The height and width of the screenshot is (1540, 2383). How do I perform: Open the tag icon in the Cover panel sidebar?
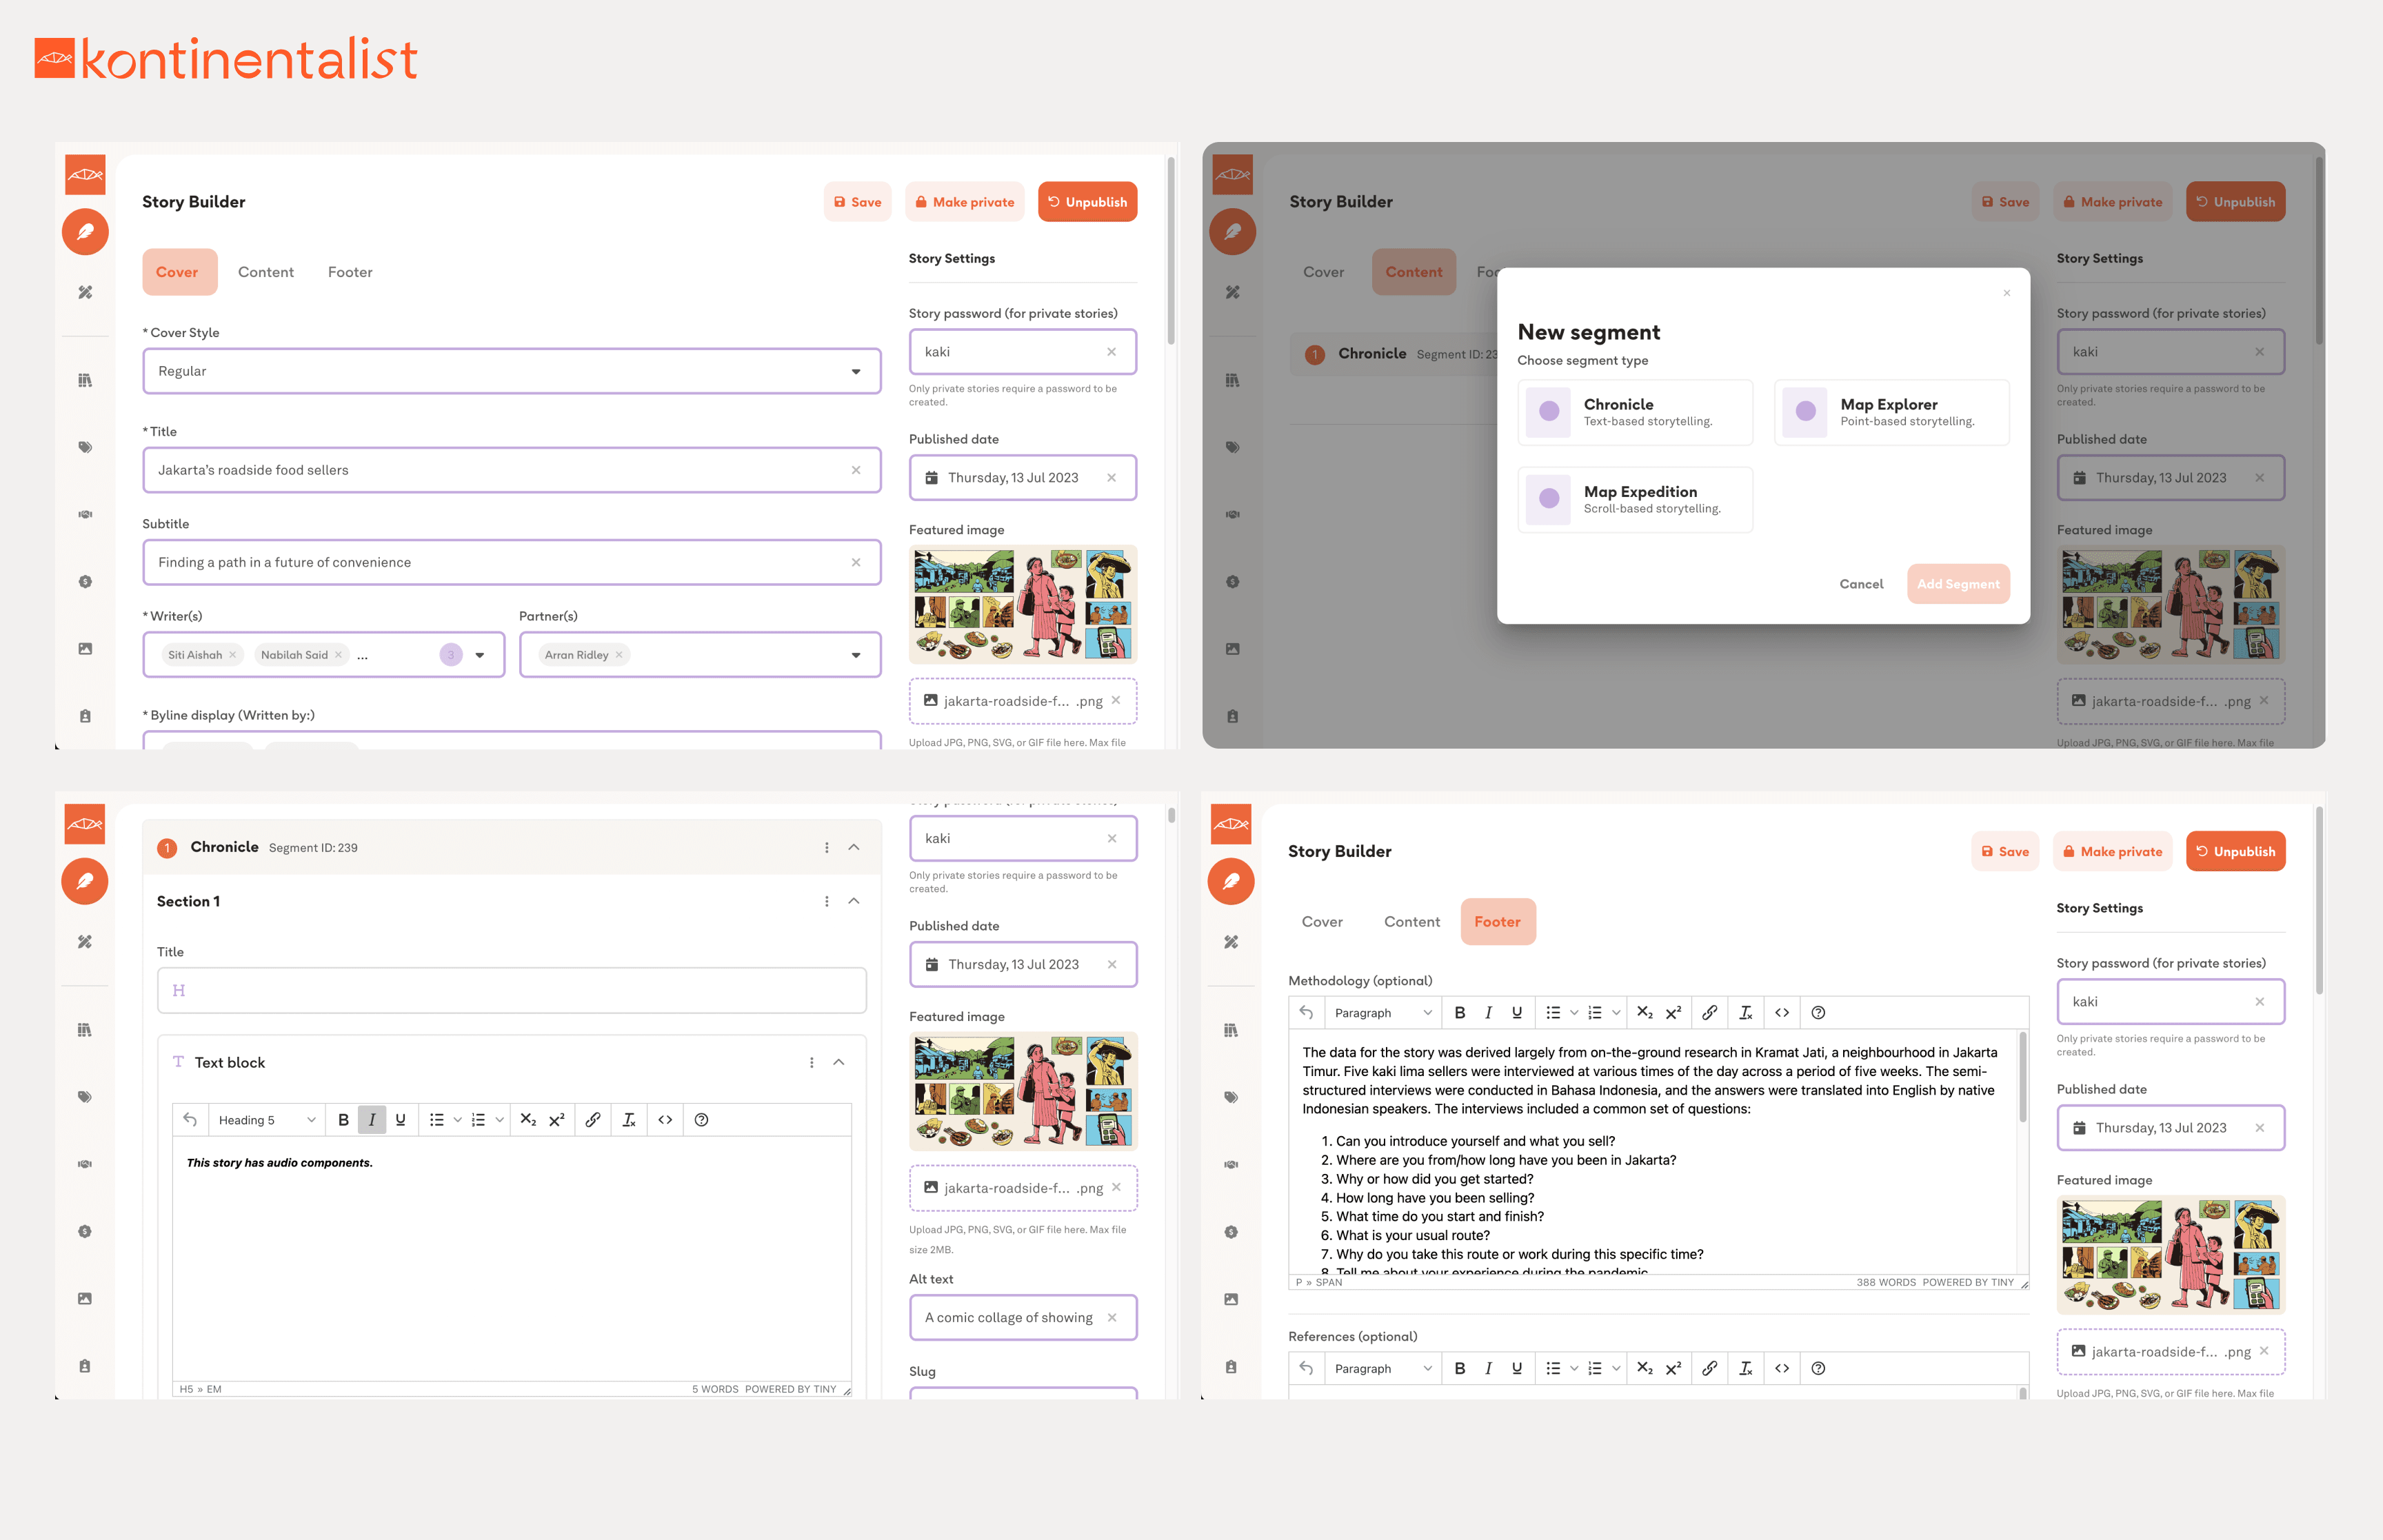tap(85, 447)
